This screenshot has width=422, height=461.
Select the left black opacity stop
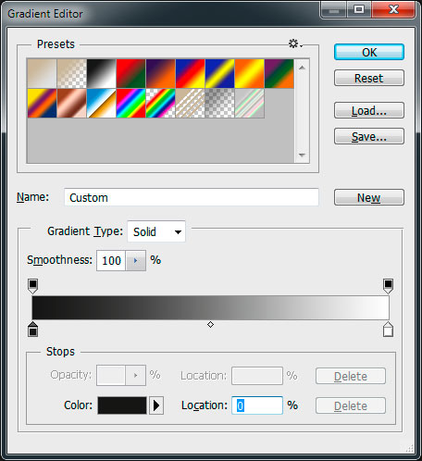coord(32,286)
